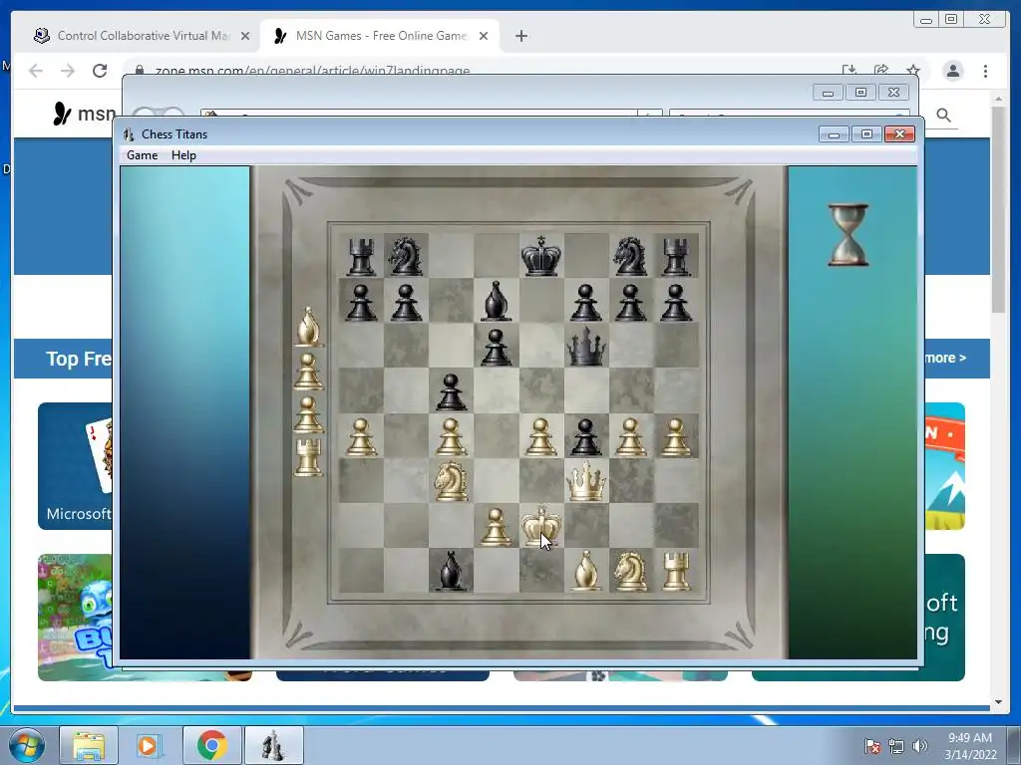Click the network icon in system tray
Image resolution: width=1021 pixels, height=765 pixels.
[x=896, y=746]
